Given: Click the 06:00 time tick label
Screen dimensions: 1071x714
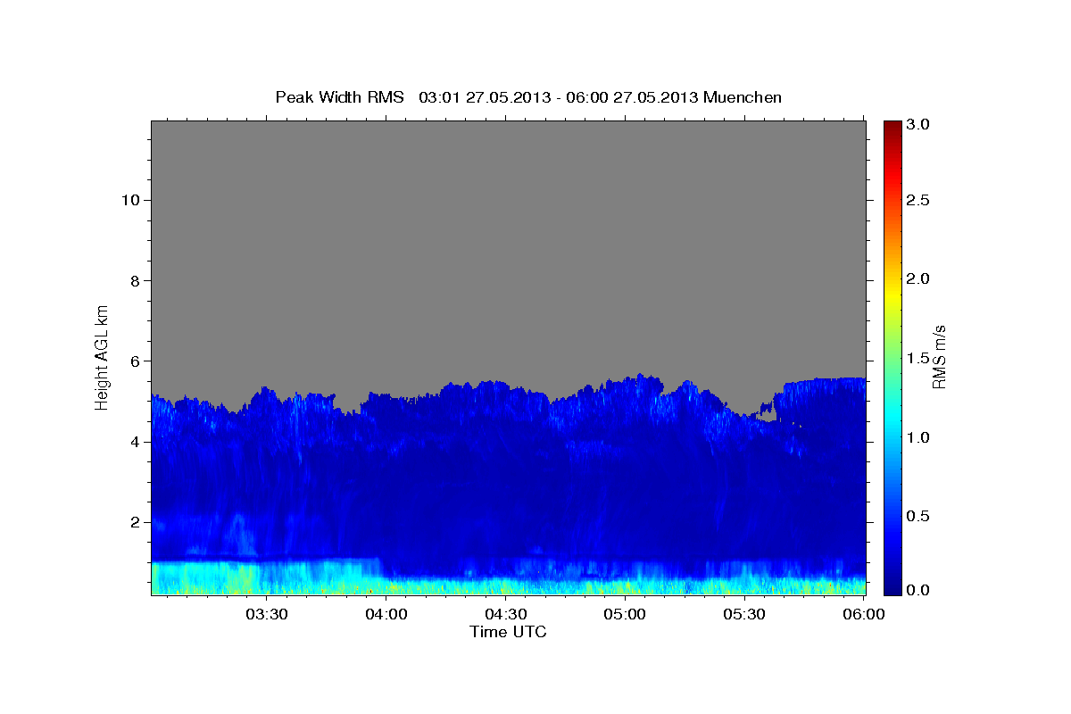Looking at the screenshot, I should click(863, 614).
